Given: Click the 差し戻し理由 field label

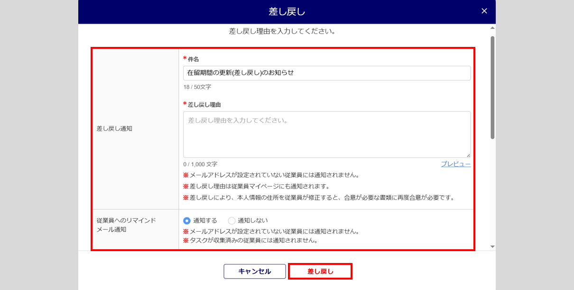Looking at the screenshot, I should tap(204, 104).
